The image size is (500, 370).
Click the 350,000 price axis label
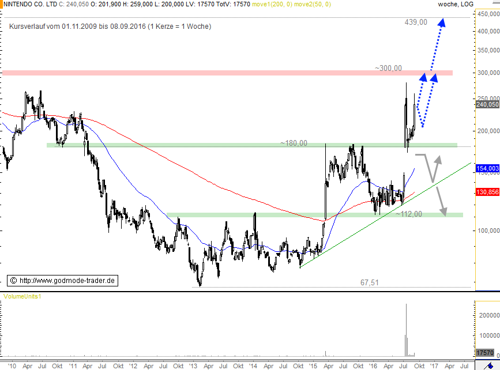488,50
